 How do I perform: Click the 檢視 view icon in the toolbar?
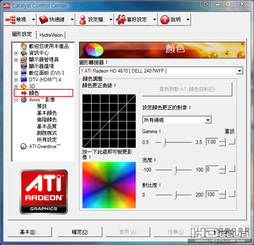(x=10, y=20)
